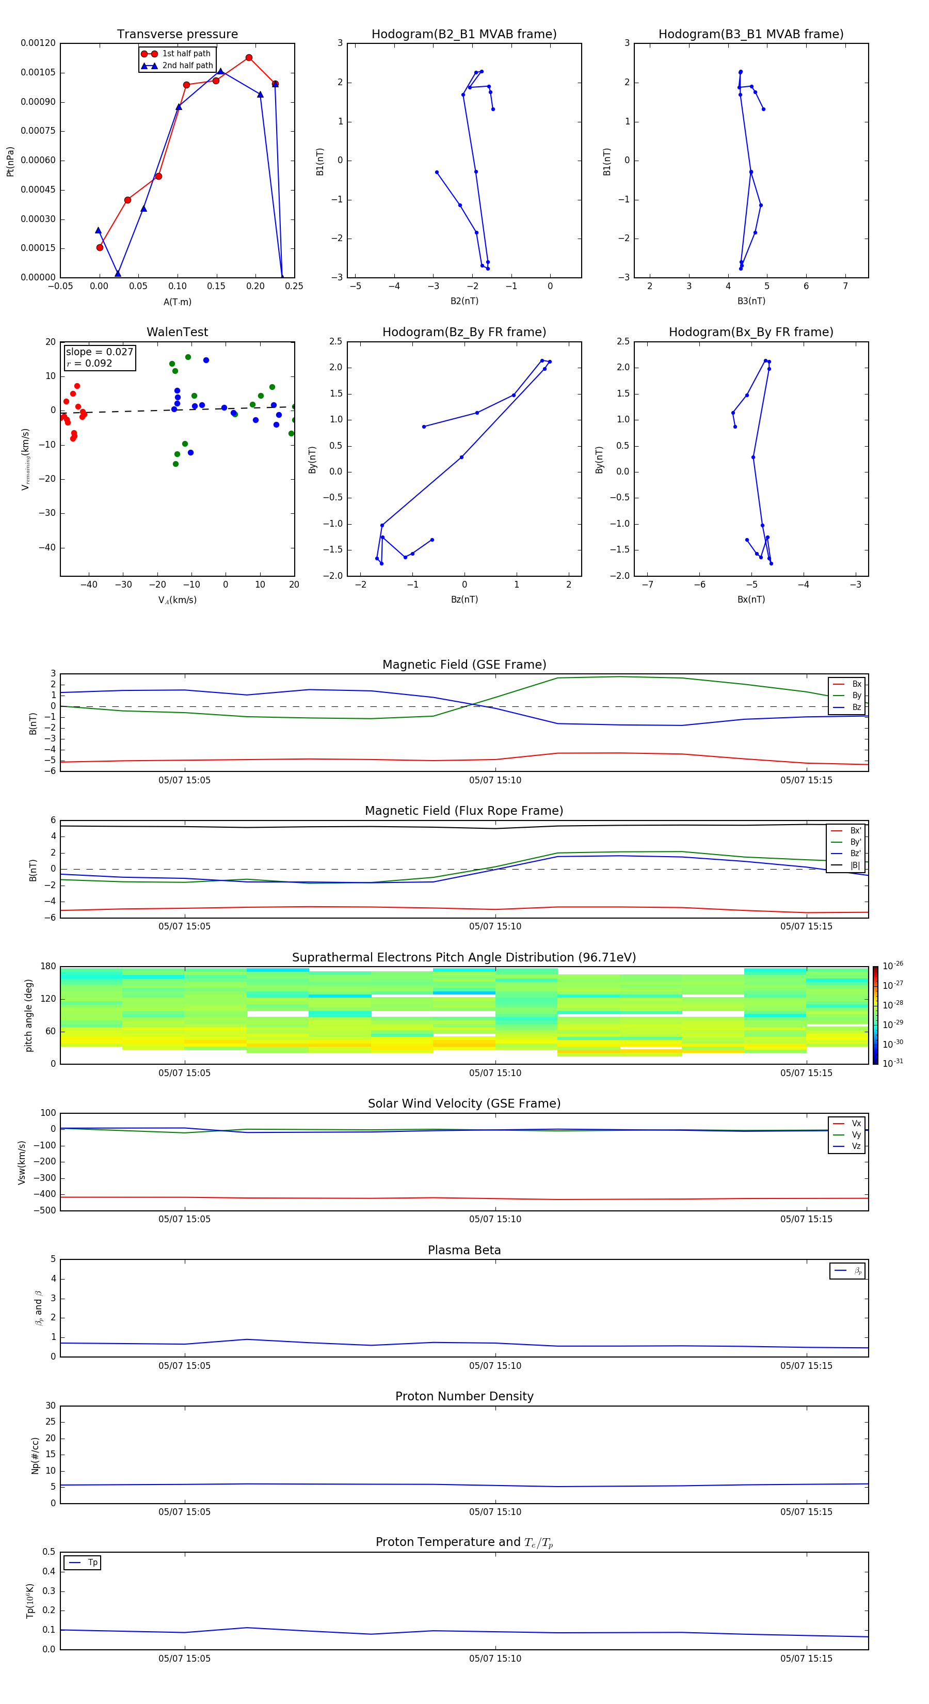Click 'pitch angle (deg)' axis label
Screen dimensions: 929x1704
pos(29,1015)
